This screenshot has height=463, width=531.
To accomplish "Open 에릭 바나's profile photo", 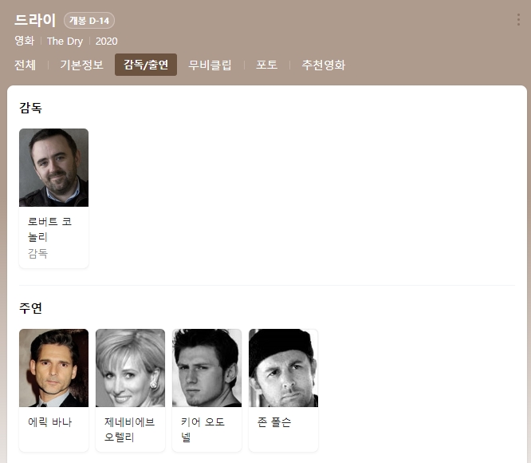I will 54,368.
